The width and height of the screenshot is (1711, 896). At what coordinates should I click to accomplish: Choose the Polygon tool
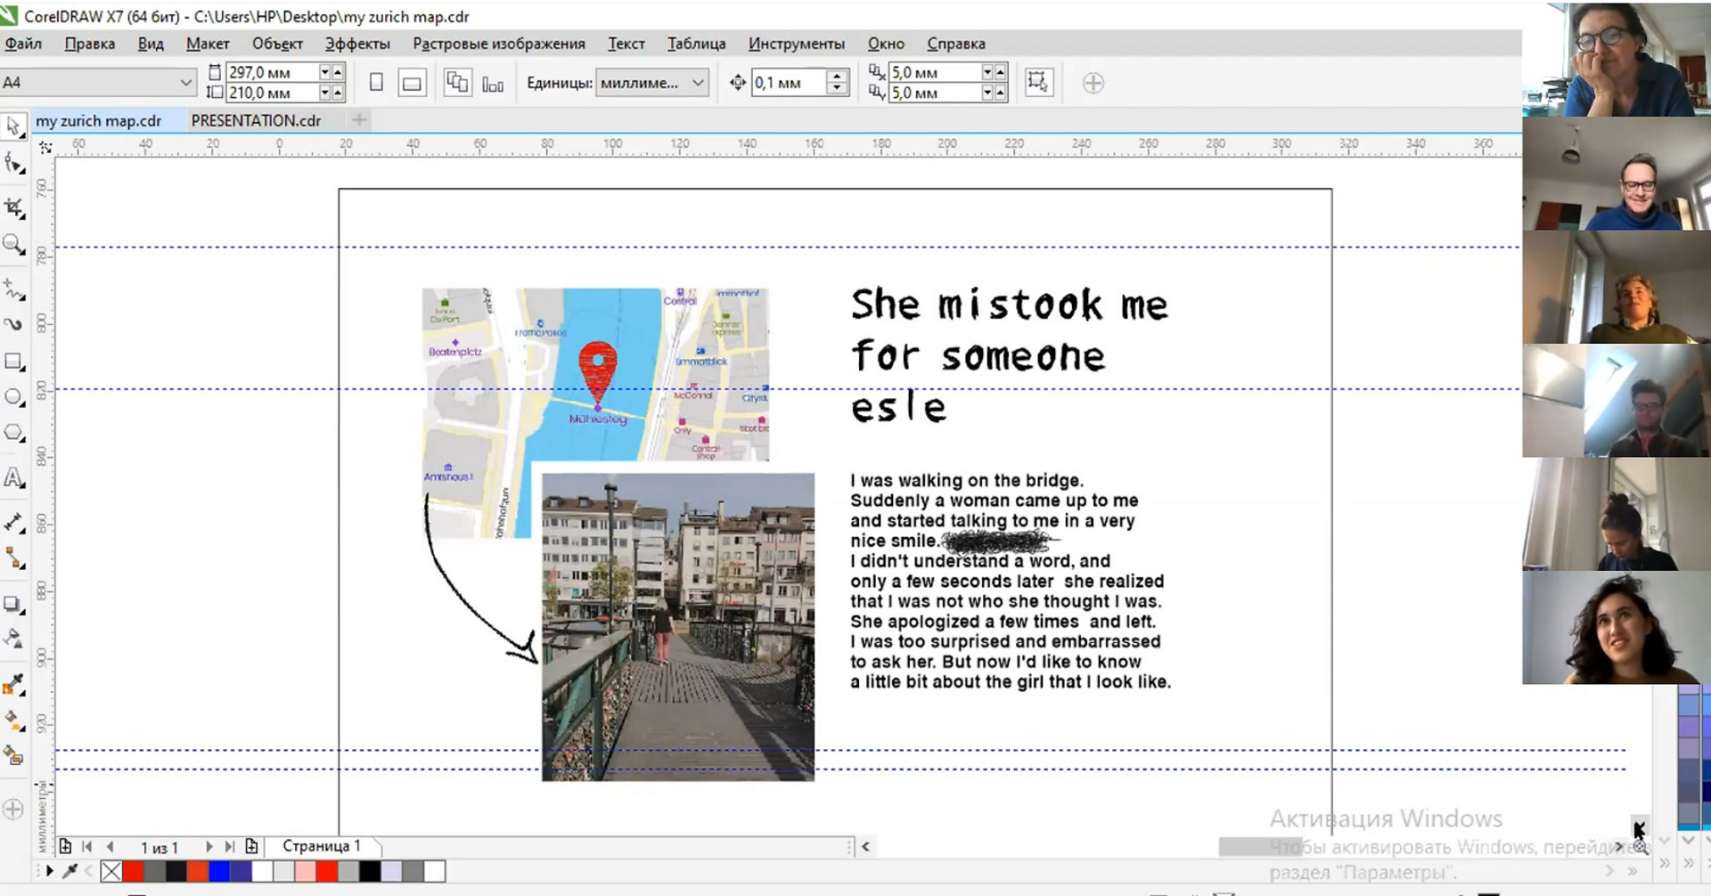(x=13, y=434)
